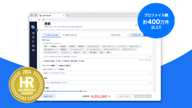Open the document search icon in sidebar
This screenshot has height=108, width=192.
click(33, 37)
